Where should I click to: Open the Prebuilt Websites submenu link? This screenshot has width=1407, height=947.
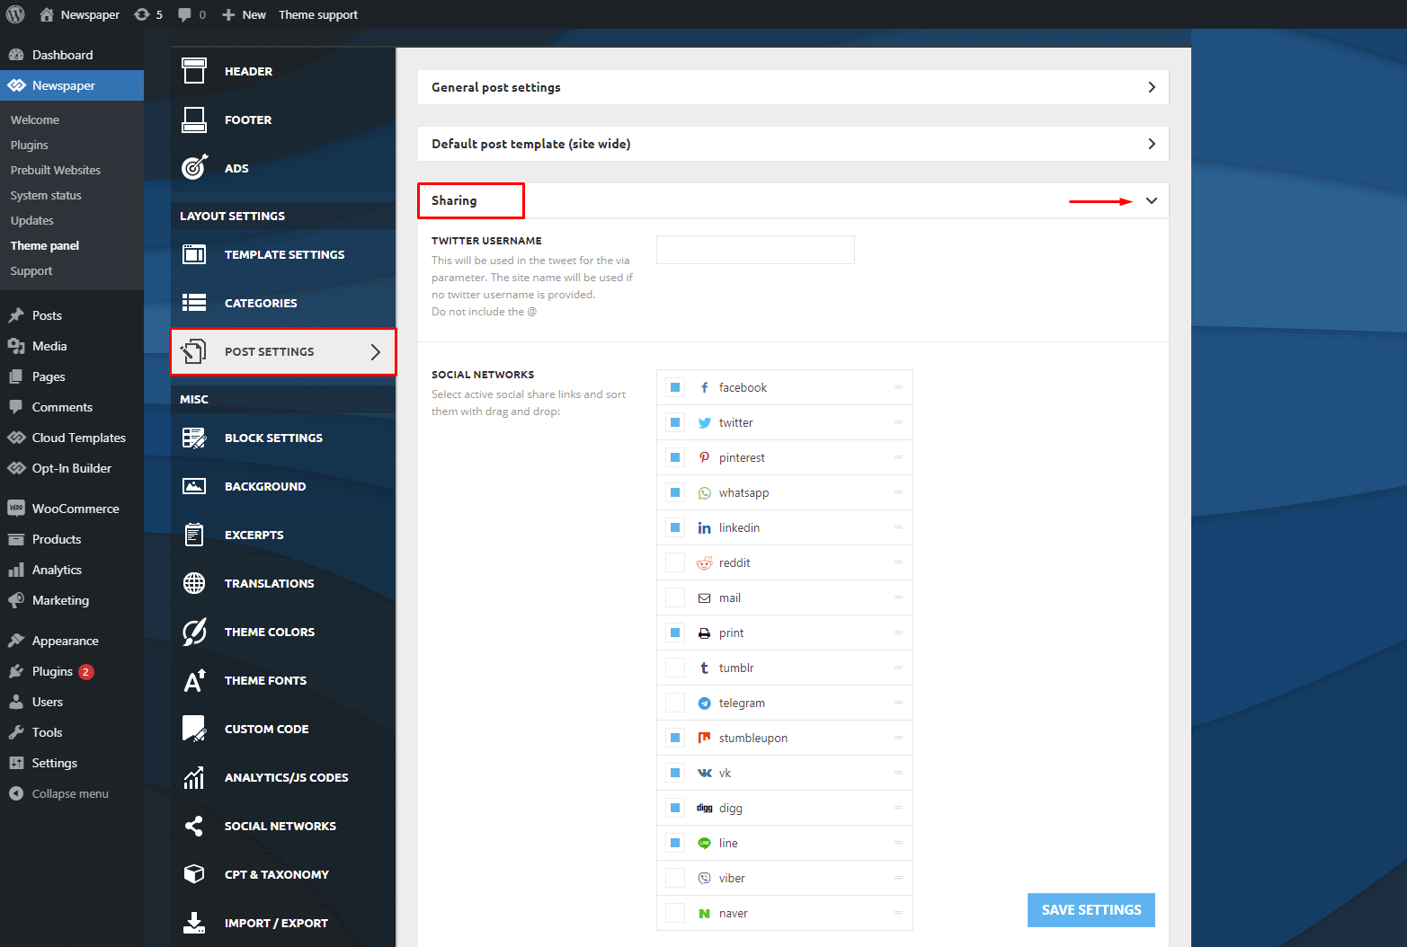click(56, 170)
